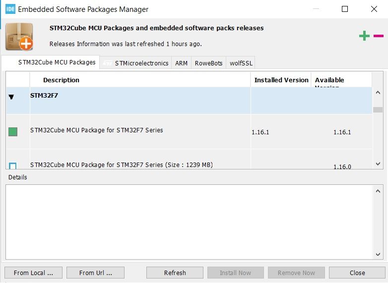This screenshot has width=388, height=283.
Task: Click the IDE logo in title bar
Action: click(x=10, y=9)
